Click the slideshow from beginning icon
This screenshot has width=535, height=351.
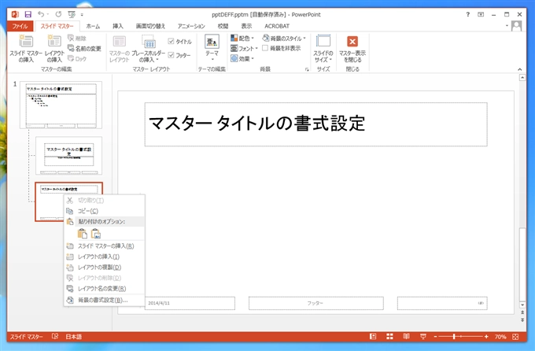click(72, 14)
